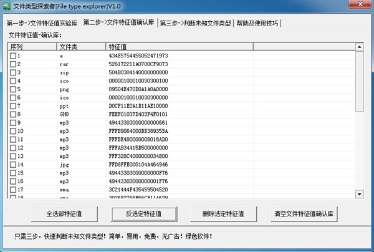Click the 特征值 column header
Image resolution: width=374 pixels, height=252 pixels.
pyautogui.click(x=180, y=47)
